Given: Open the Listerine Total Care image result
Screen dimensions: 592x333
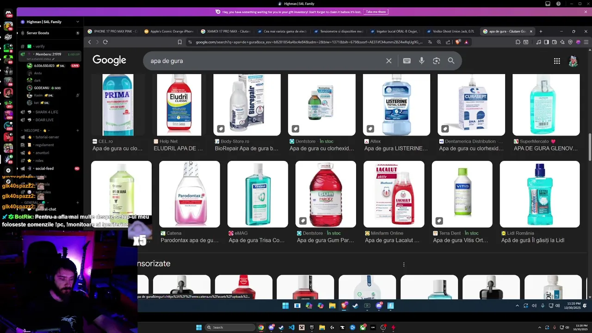Looking at the screenshot, I should click(x=396, y=105).
